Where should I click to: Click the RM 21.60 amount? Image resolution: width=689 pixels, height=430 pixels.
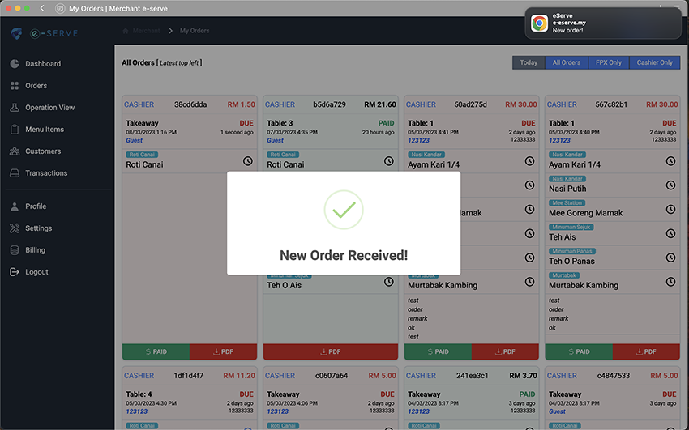380,104
